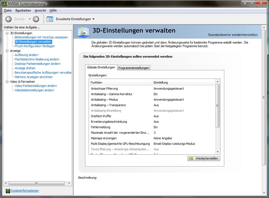Select Auflösung ändern
This screenshot has height=198, width=269.
tap(27, 55)
